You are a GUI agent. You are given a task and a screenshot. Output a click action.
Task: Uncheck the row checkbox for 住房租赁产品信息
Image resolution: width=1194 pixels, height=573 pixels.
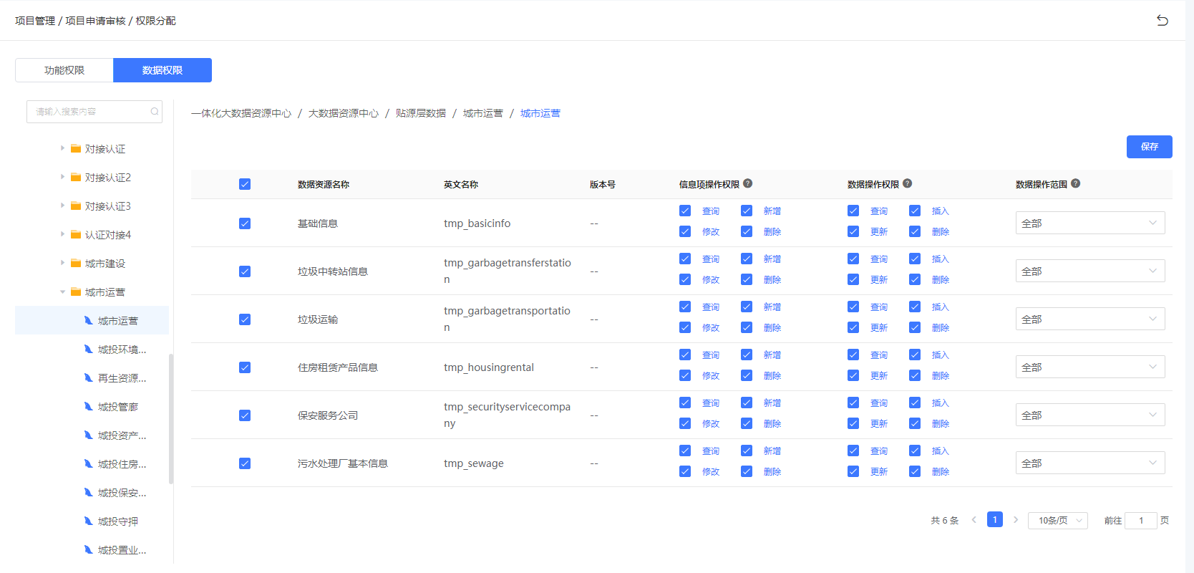[x=245, y=367]
